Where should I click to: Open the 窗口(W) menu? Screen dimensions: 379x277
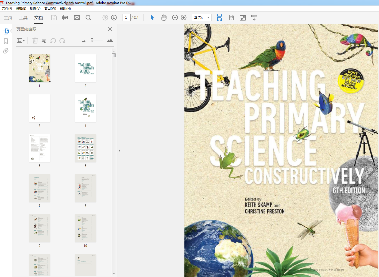(50, 9)
